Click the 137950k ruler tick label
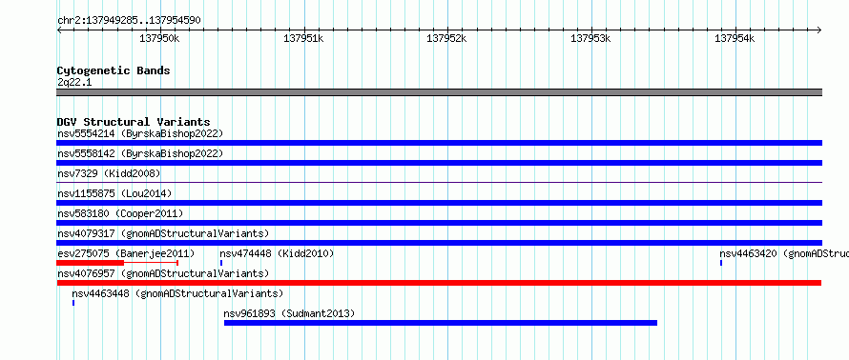 (159, 38)
